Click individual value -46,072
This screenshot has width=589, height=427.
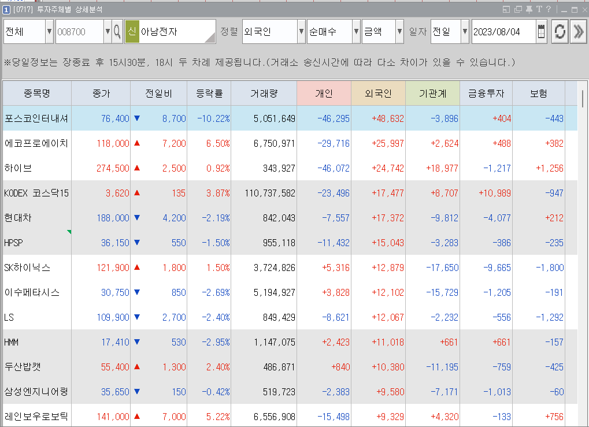point(334,168)
